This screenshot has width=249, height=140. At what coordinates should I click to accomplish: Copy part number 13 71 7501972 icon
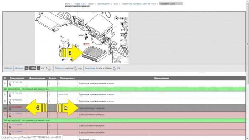(x=10, y=96)
